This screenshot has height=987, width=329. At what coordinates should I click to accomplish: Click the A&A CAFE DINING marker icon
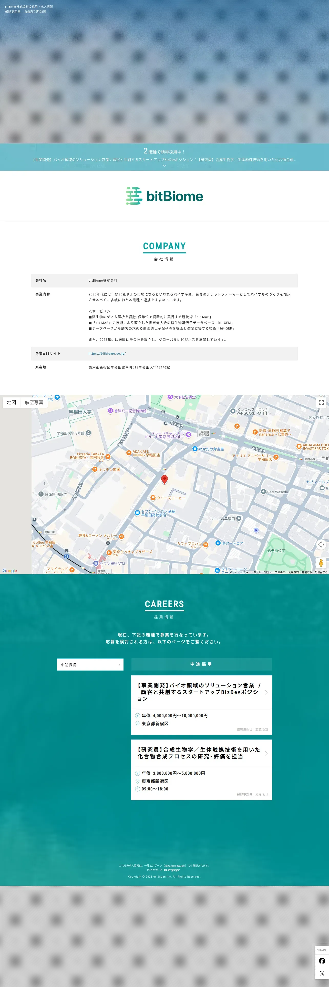pos(129,453)
